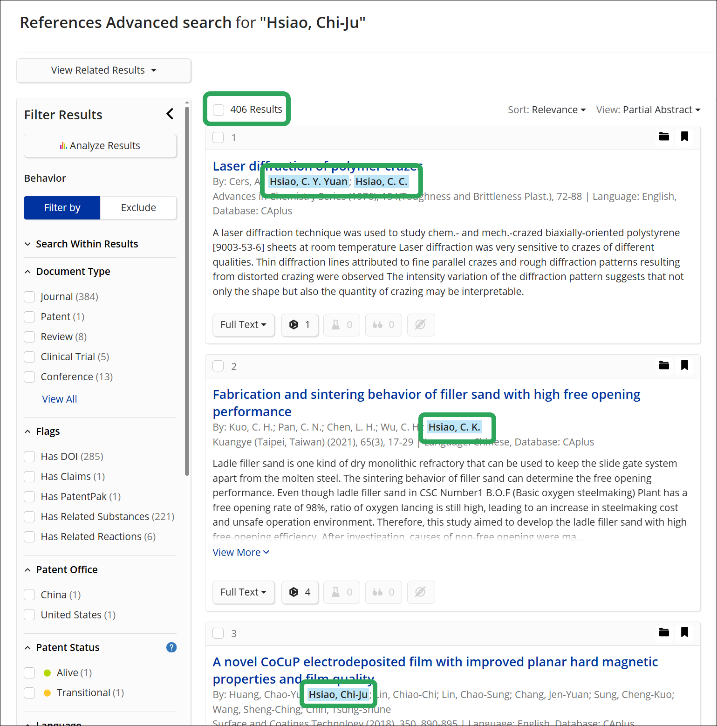This screenshot has width=717, height=726.
Task: Save result 2 to folder
Action: [x=664, y=365]
